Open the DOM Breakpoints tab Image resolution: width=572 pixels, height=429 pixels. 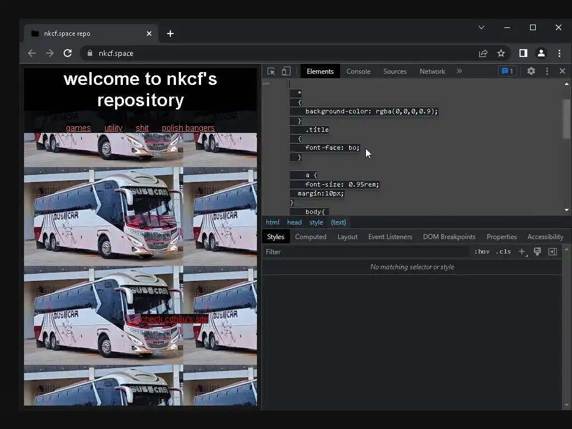tap(449, 237)
